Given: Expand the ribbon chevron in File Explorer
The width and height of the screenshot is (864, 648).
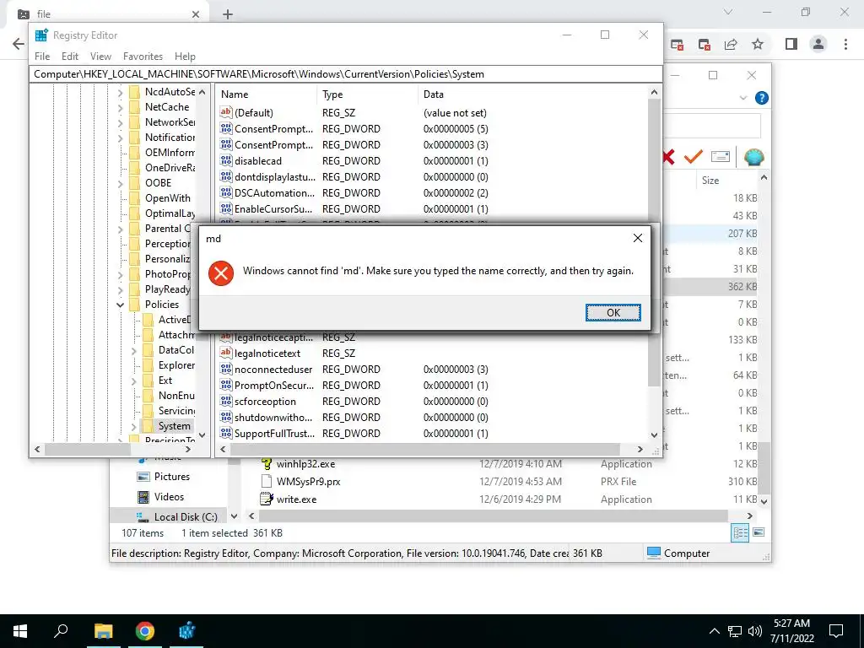Looking at the screenshot, I should [x=742, y=98].
